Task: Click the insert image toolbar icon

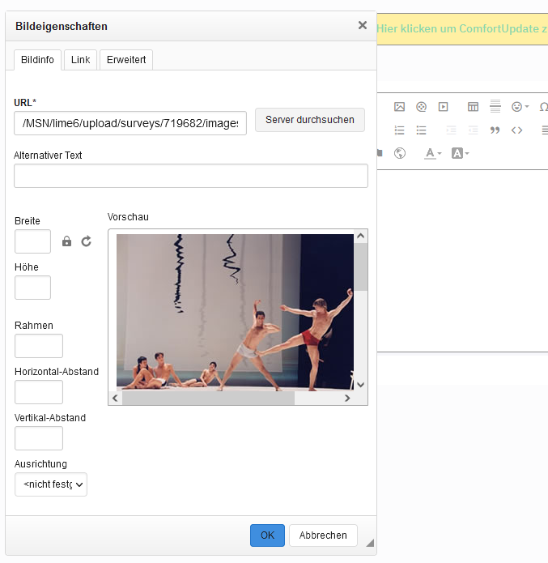Action: click(399, 107)
